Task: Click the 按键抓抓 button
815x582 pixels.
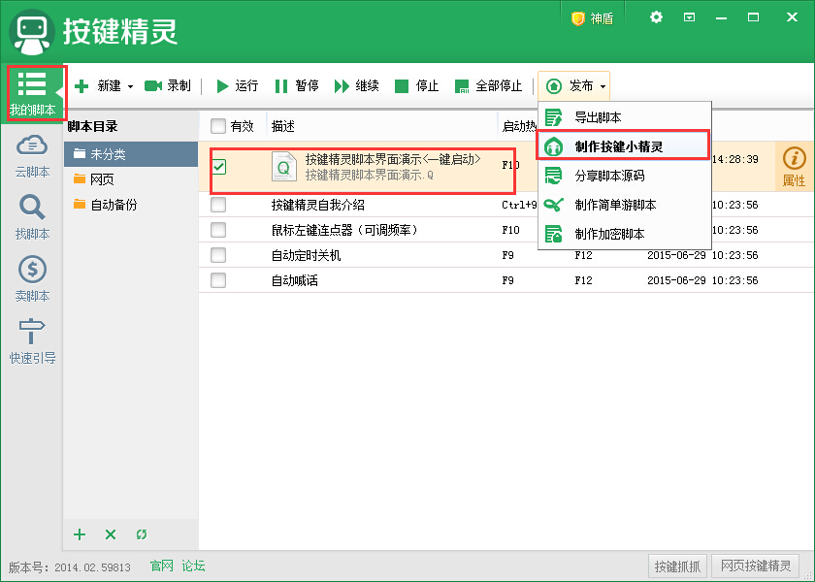Action: pyautogui.click(x=678, y=566)
